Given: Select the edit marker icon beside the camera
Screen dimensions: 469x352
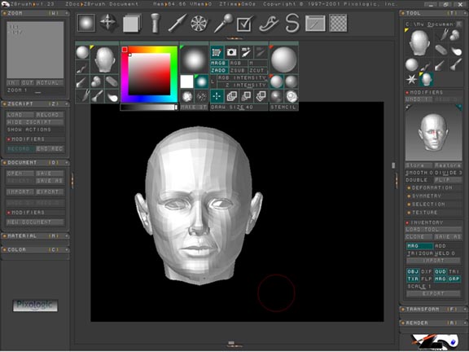Looking at the screenshot, I should pos(246,52).
